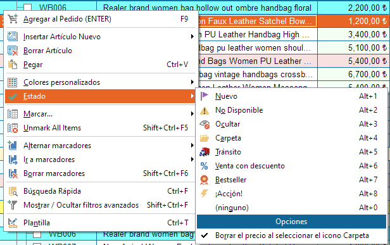Image resolution: width=390 pixels, height=245 pixels.
Task: Click the 'Bags Women PU Leather' description cell
Action: tap(258, 61)
